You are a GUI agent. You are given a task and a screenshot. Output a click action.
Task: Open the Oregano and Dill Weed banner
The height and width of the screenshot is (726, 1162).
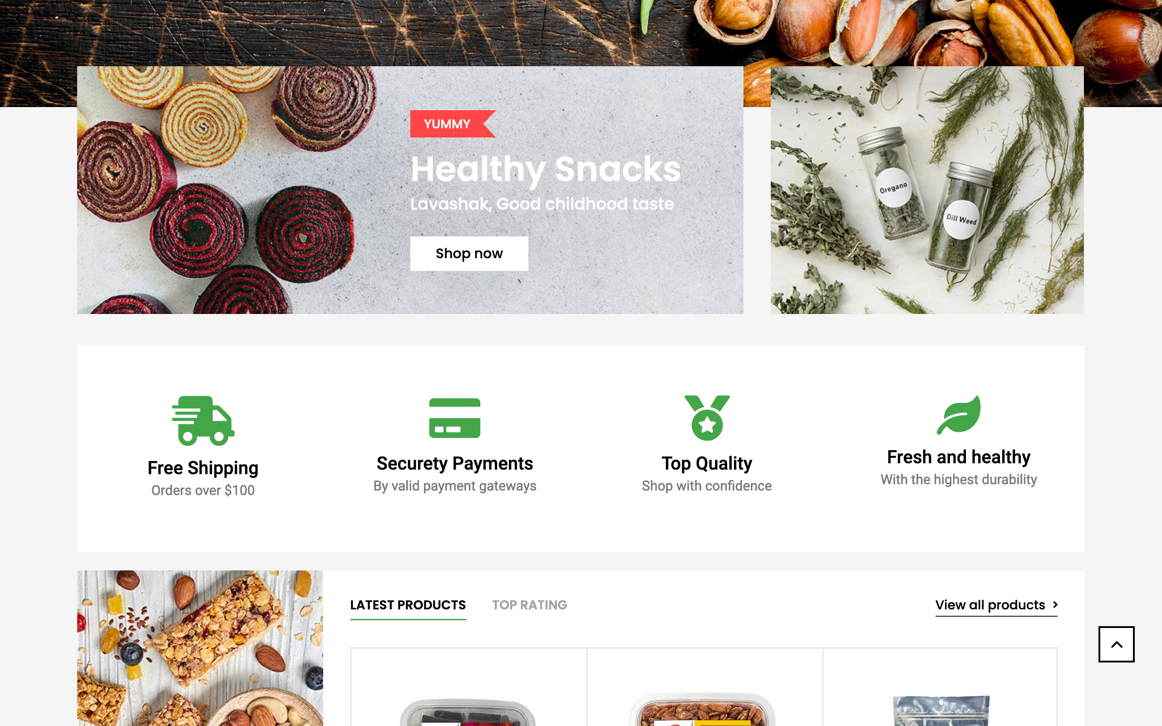(x=927, y=190)
